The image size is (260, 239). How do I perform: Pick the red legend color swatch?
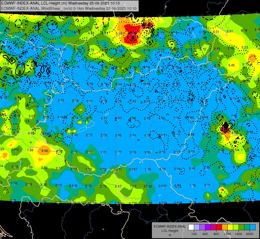click(x=219, y=227)
